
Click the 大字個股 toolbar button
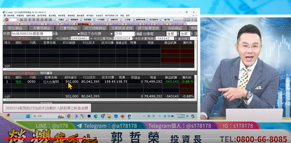click(101, 20)
